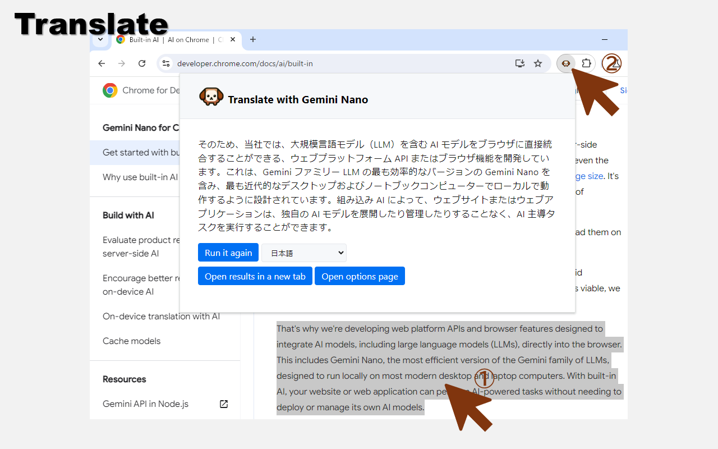Open the 日本語 language dropdown
This screenshot has height=449, width=718.
click(304, 253)
